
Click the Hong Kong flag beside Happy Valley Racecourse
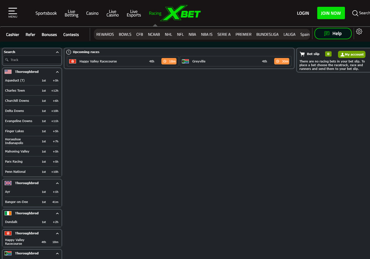[73, 61]
